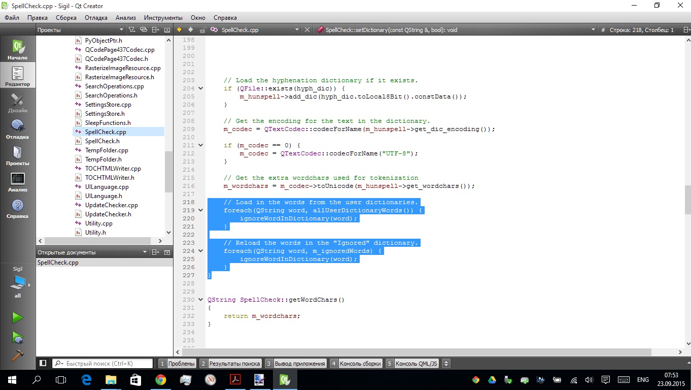
Task: Open the Анализ (Analyze) mode
Action: point(18,182)
